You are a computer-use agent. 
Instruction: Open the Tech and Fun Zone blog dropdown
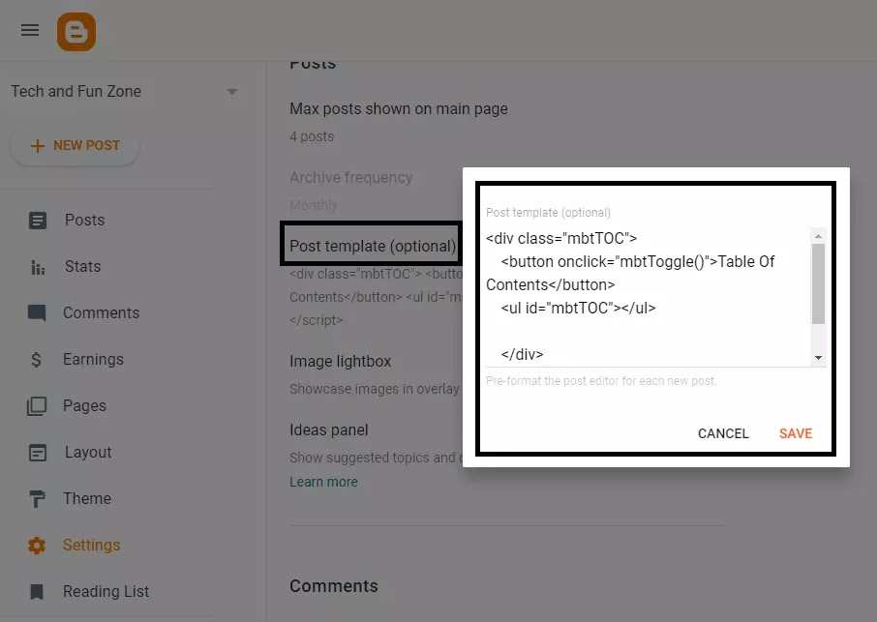[125, 91]
